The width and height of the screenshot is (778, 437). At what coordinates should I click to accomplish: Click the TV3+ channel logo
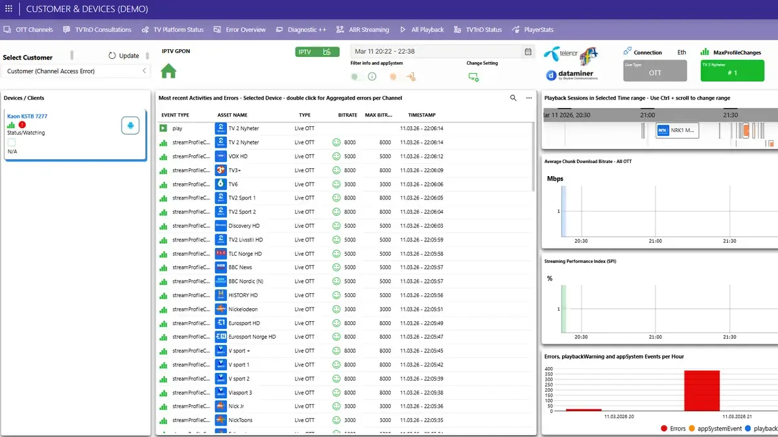[x=220, y=170]
